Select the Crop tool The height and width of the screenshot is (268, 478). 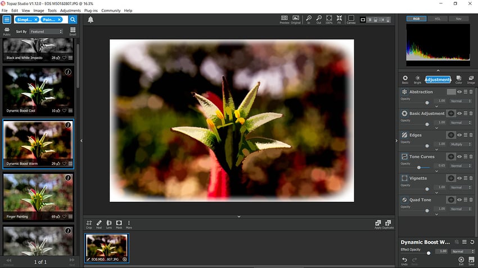click(89, 224)
